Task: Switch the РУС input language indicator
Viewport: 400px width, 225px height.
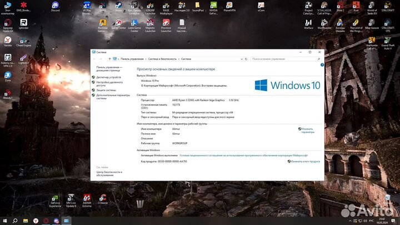Action: 372,221
